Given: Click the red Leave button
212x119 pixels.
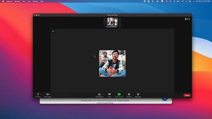Looking at the screenshot, I should 187,95.
